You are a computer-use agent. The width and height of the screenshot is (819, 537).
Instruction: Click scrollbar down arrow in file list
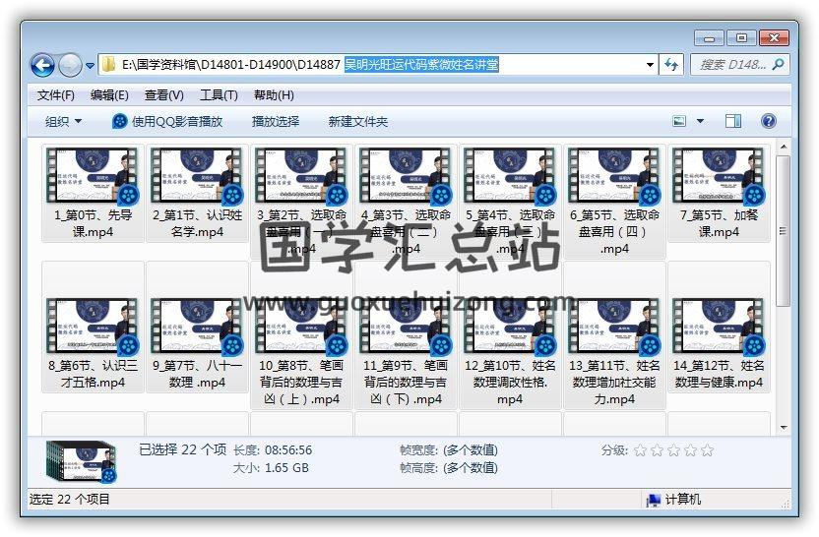tap(784, 428)
